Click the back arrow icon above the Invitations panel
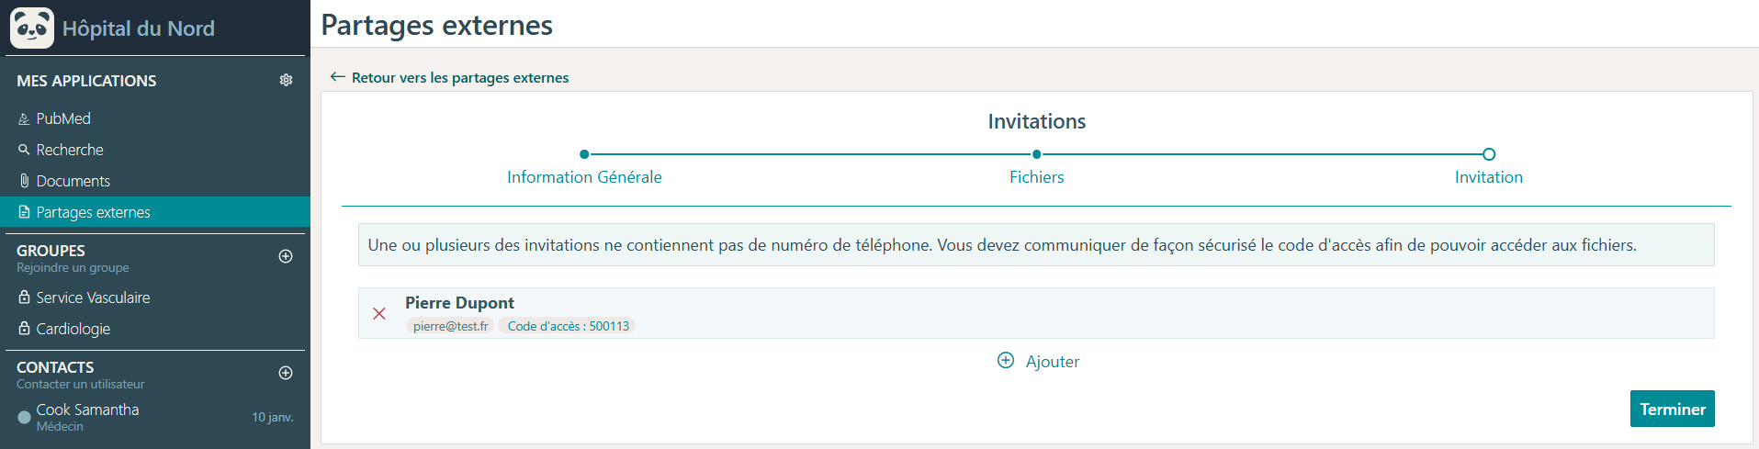The image size is (1759, 449). pos(337,77)
